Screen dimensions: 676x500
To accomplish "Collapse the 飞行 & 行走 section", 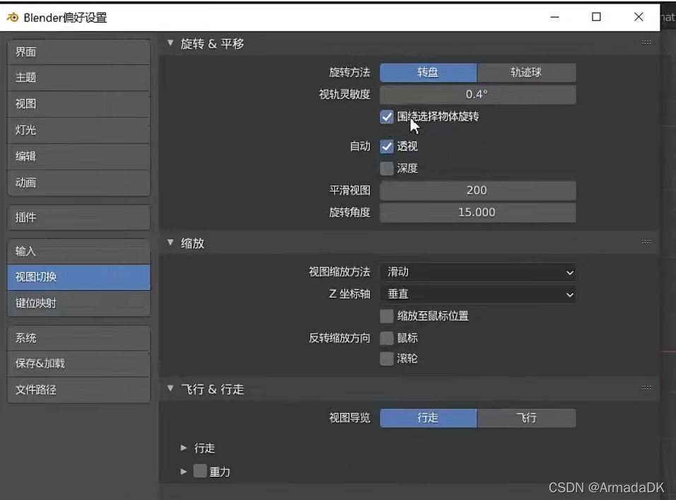I will [170, 389].
